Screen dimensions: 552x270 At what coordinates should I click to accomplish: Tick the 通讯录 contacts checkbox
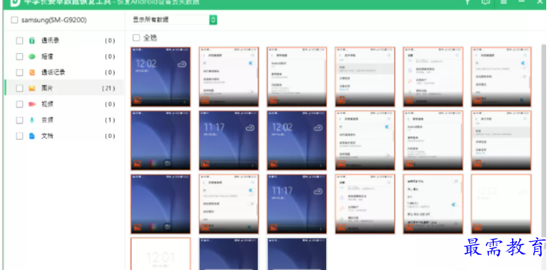pos(20,41)
